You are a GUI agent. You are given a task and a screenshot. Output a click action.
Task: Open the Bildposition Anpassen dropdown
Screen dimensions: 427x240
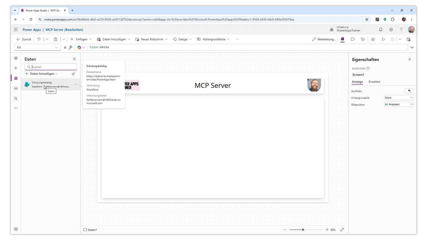click(x=399, y=104)
